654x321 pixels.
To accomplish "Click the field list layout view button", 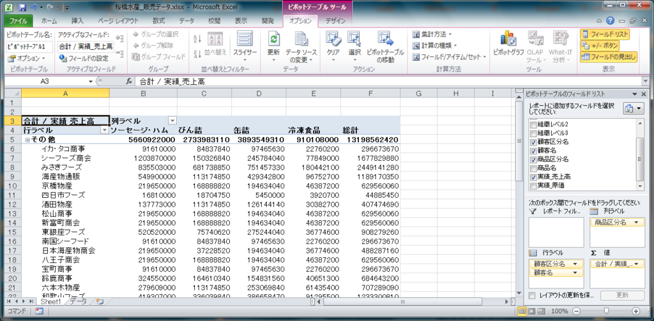I will [x=633, y=108].
